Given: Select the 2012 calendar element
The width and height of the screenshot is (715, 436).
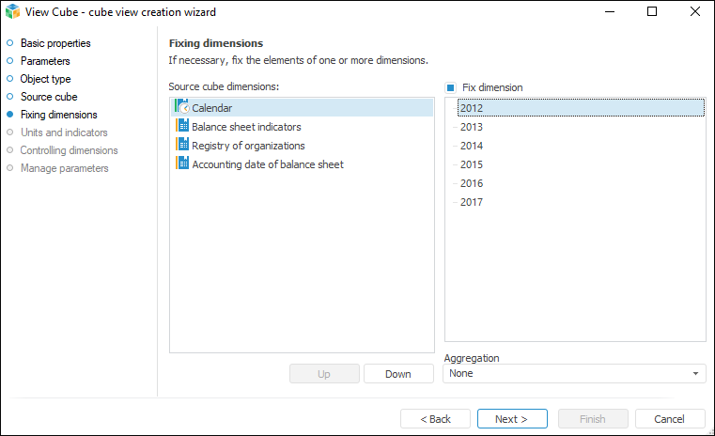Looking at the screenshot, I should tap(472, 108).
